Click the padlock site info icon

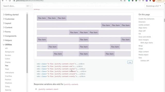pyautogui.click(x=14, y=1)
